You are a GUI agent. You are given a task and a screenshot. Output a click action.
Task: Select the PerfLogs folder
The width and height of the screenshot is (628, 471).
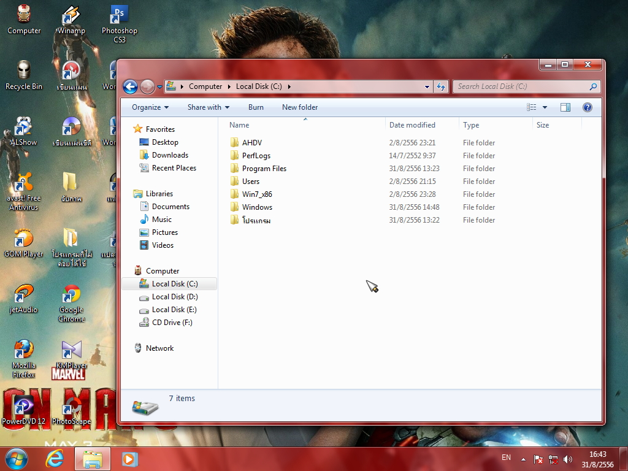[x=256, y=156]
